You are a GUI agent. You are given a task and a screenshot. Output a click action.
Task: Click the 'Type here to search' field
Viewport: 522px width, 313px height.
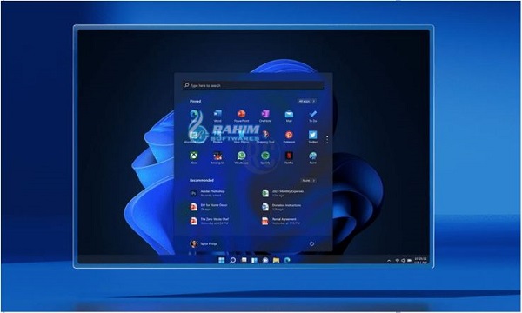(x=253, y=85)
